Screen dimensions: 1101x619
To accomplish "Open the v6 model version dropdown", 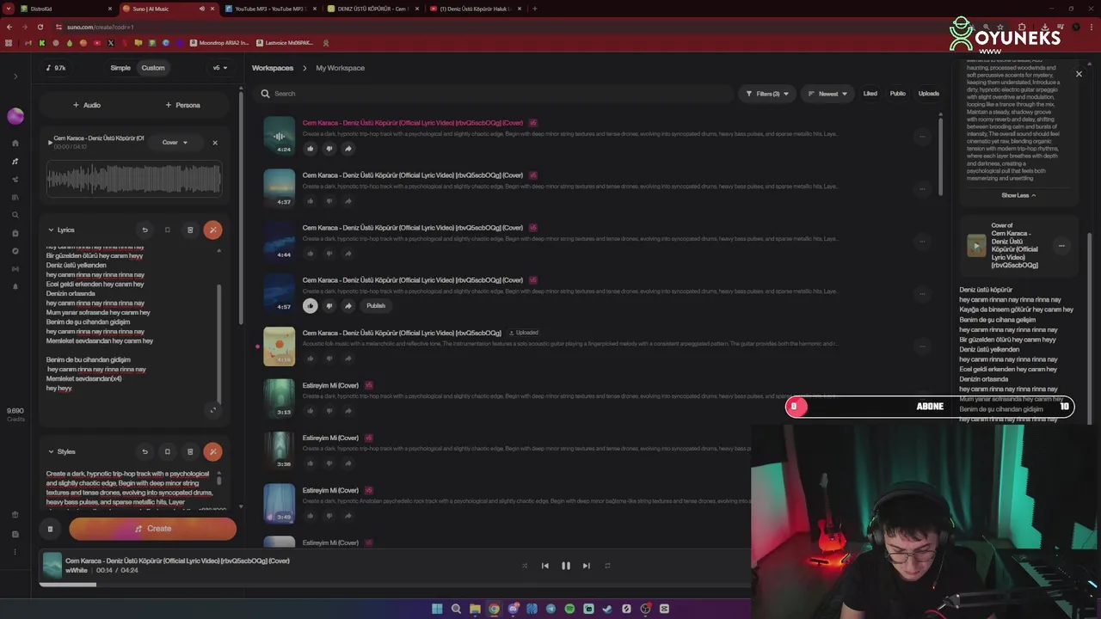I will point(220,68).
